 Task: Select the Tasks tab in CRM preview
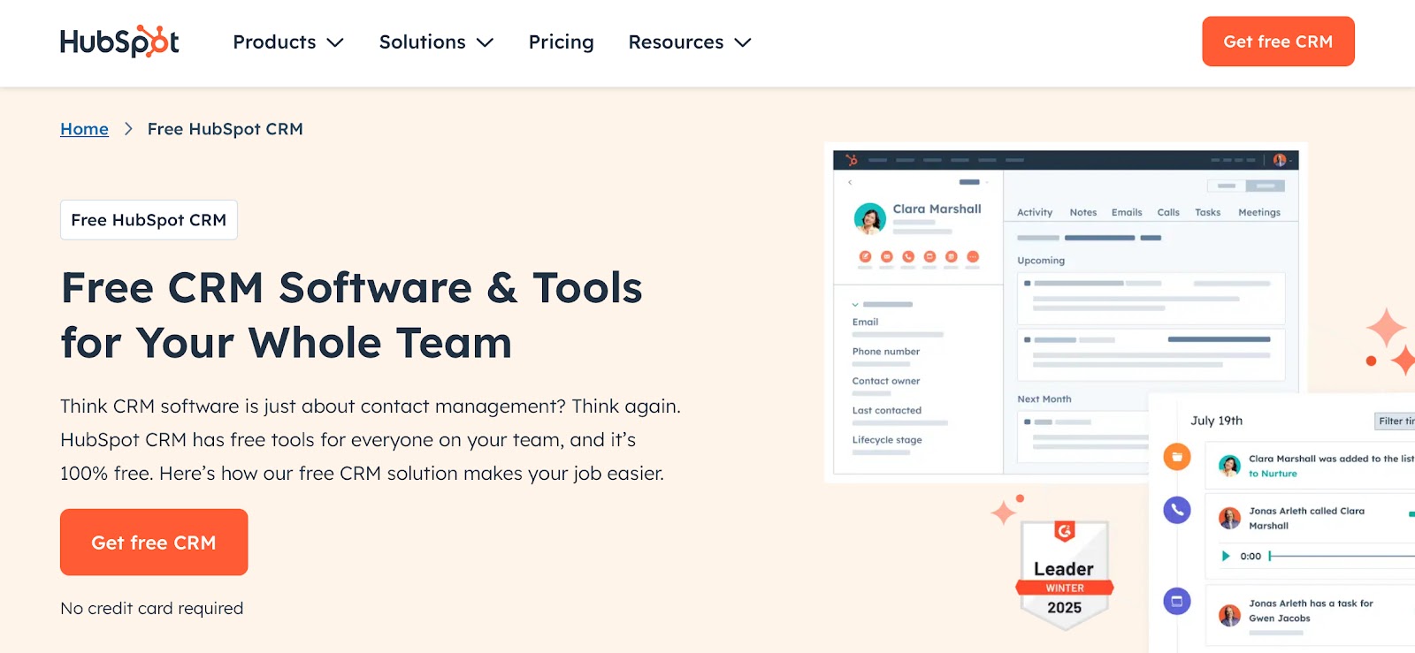point(1207,212)
